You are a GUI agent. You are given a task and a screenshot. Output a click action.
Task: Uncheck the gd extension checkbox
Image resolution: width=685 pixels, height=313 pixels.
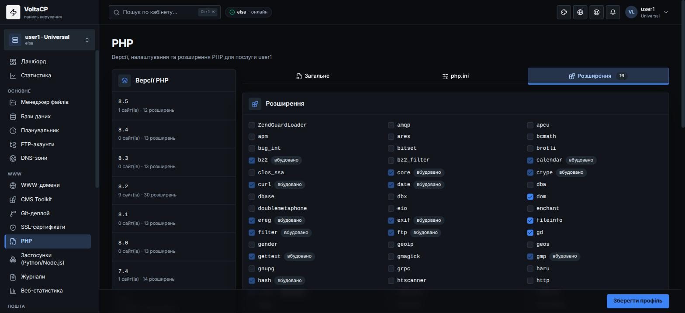(x=530, y=233)
